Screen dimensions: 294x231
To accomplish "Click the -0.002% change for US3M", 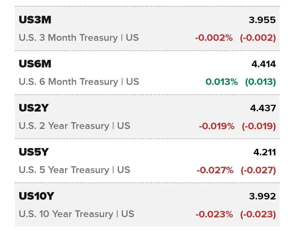I will pyautogui.click(x=214, y=38).
